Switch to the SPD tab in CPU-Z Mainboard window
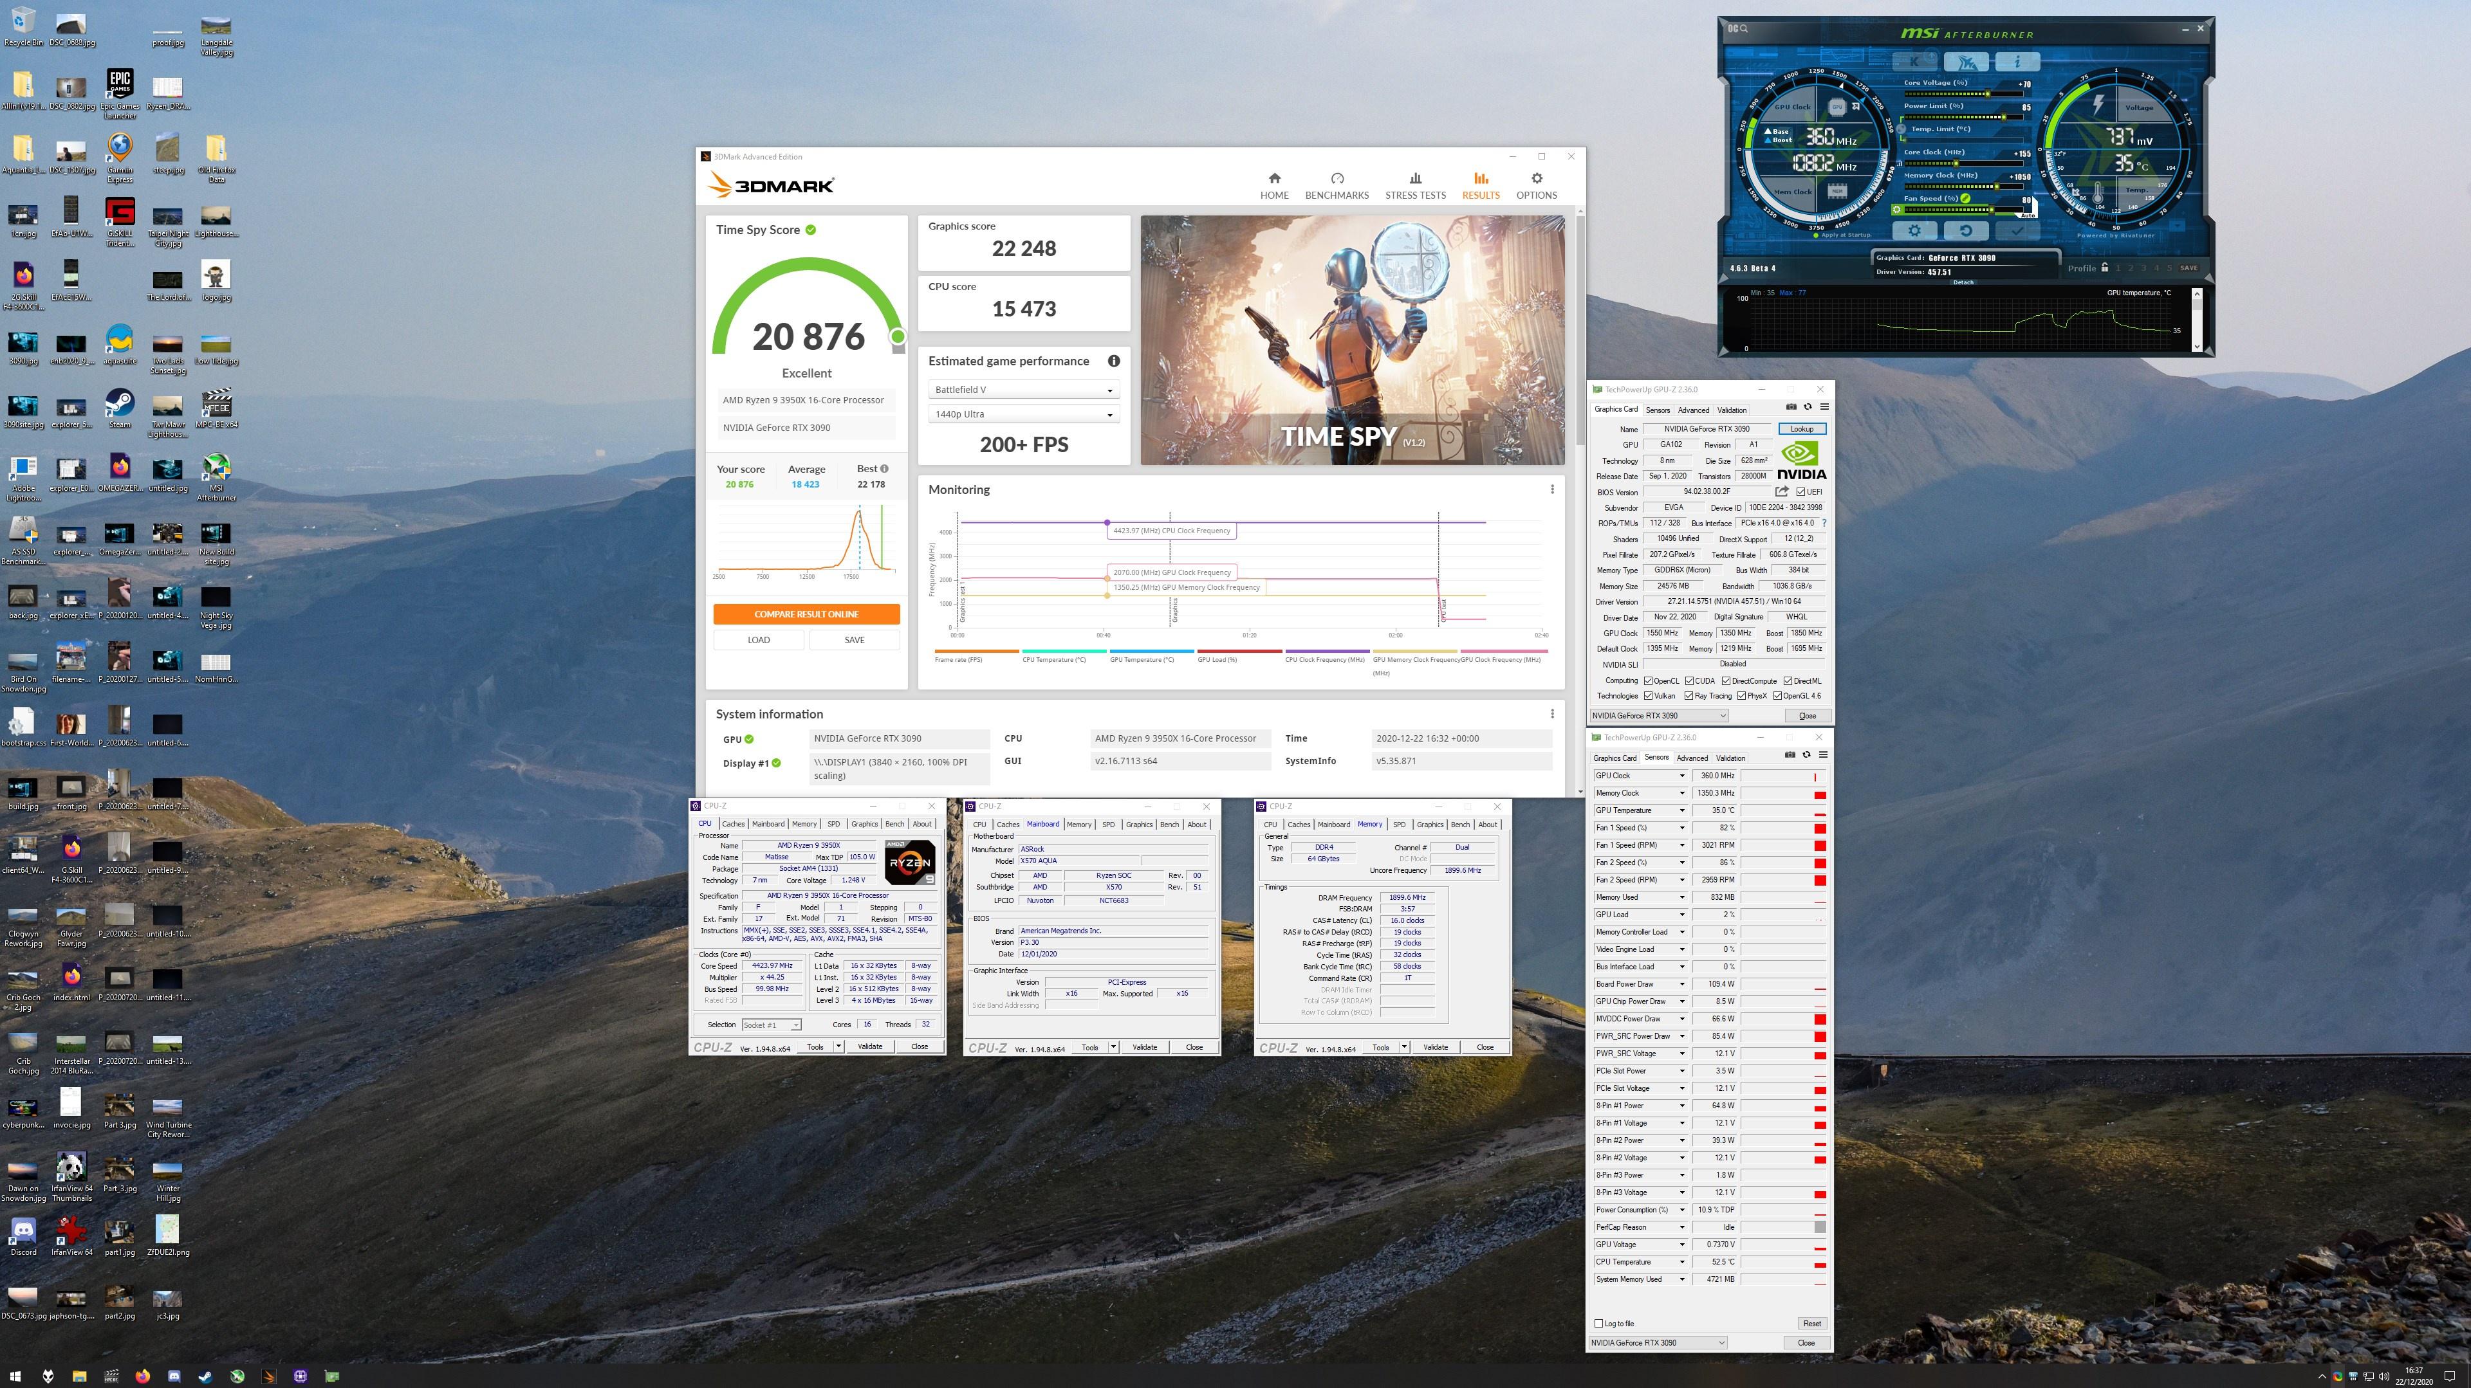The image size is (2471, 1388). point(1108,825)
